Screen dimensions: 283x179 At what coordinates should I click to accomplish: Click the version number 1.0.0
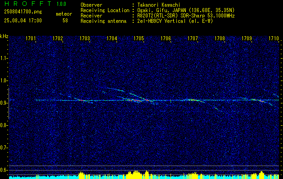[x=61, y=4]
